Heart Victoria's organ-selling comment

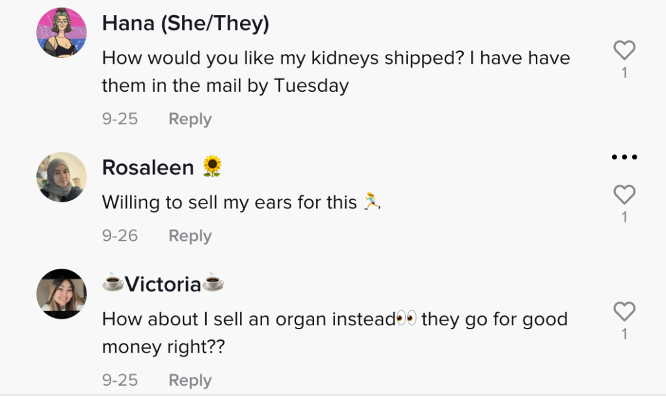coord(624,312)
